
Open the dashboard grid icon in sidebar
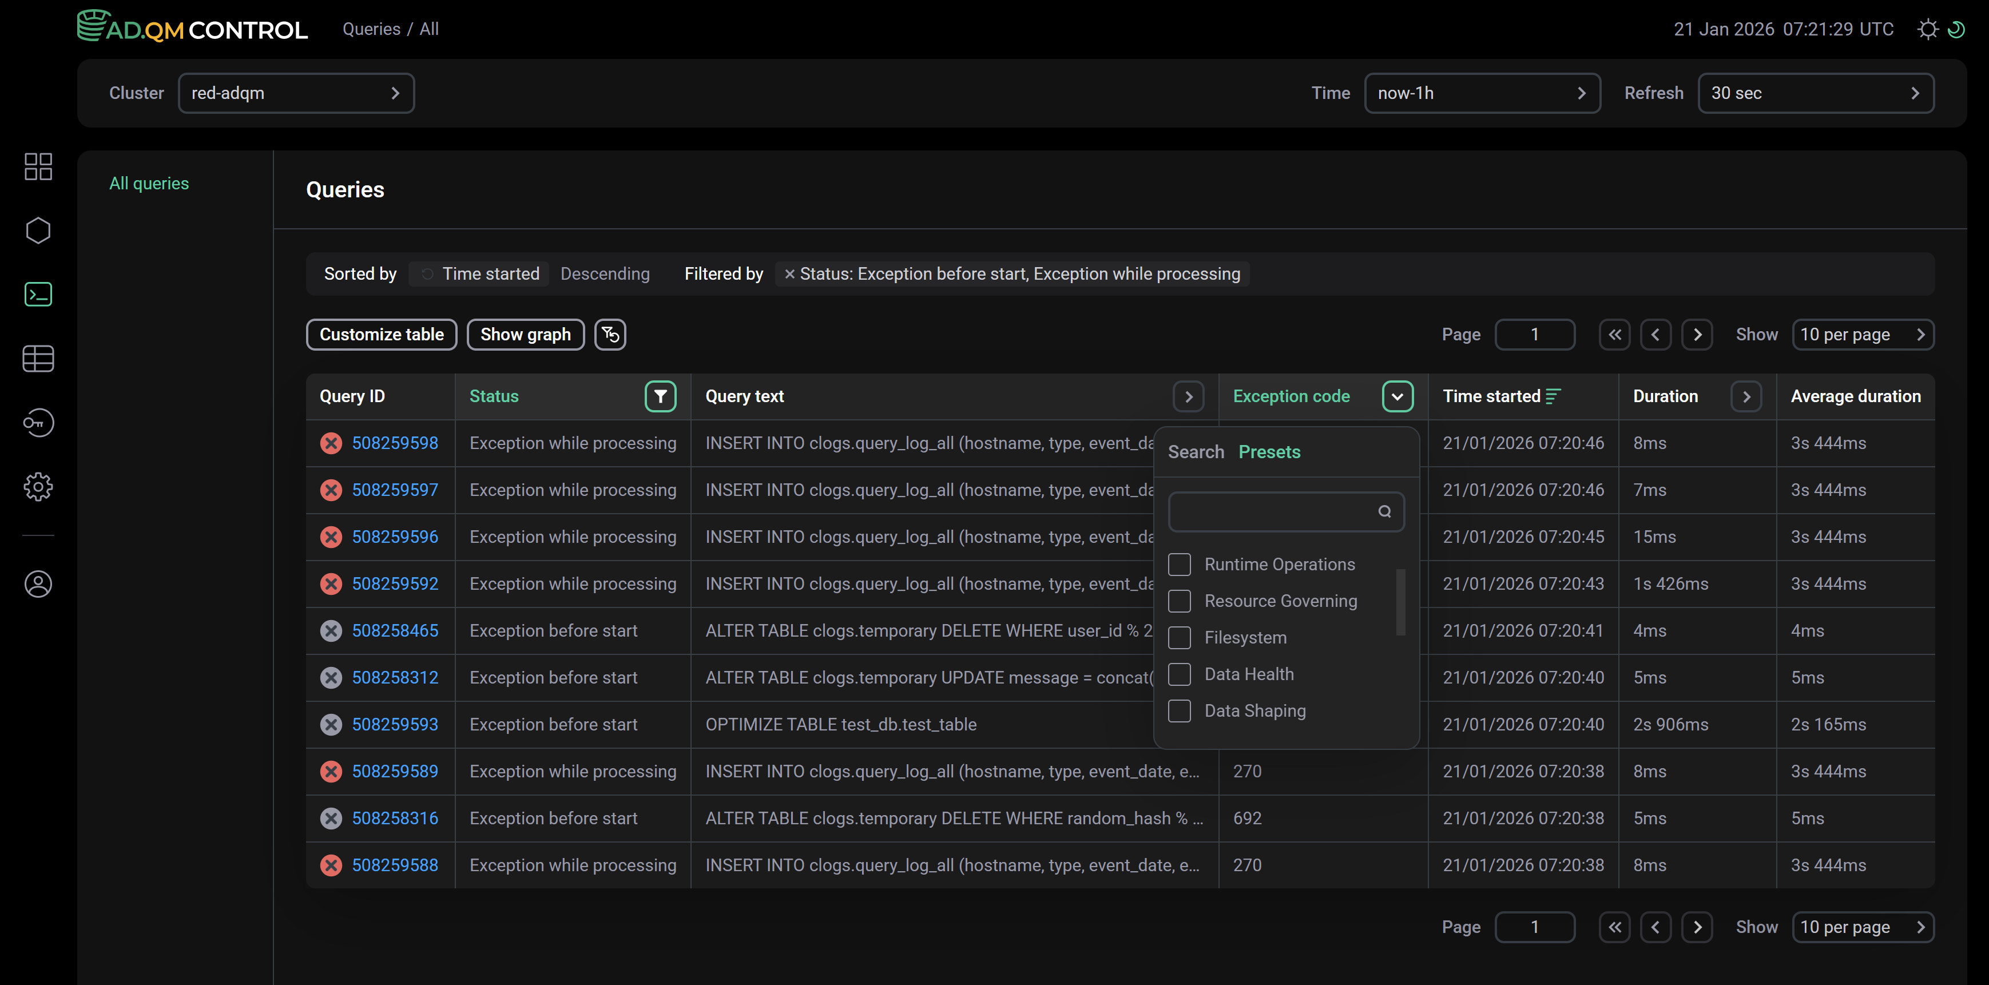(x=38, y=166)
